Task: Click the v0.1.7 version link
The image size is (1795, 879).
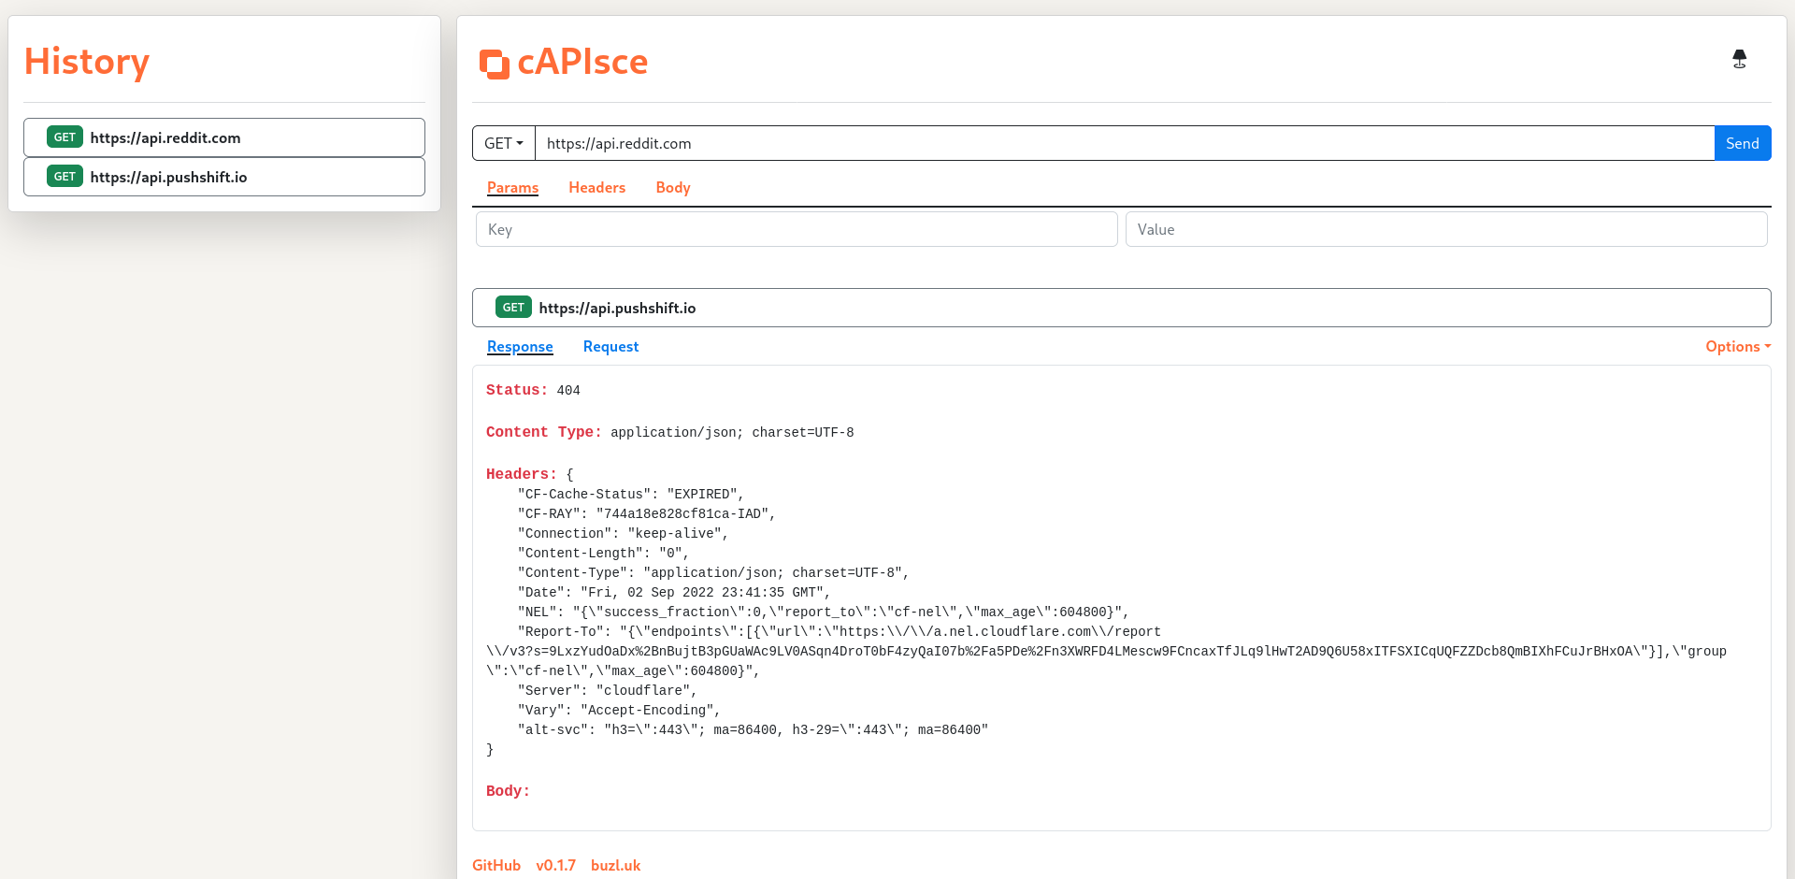Action: coord(556,865)
